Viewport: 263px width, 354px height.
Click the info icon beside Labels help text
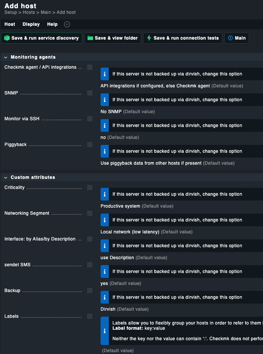(x=105, y=331)
